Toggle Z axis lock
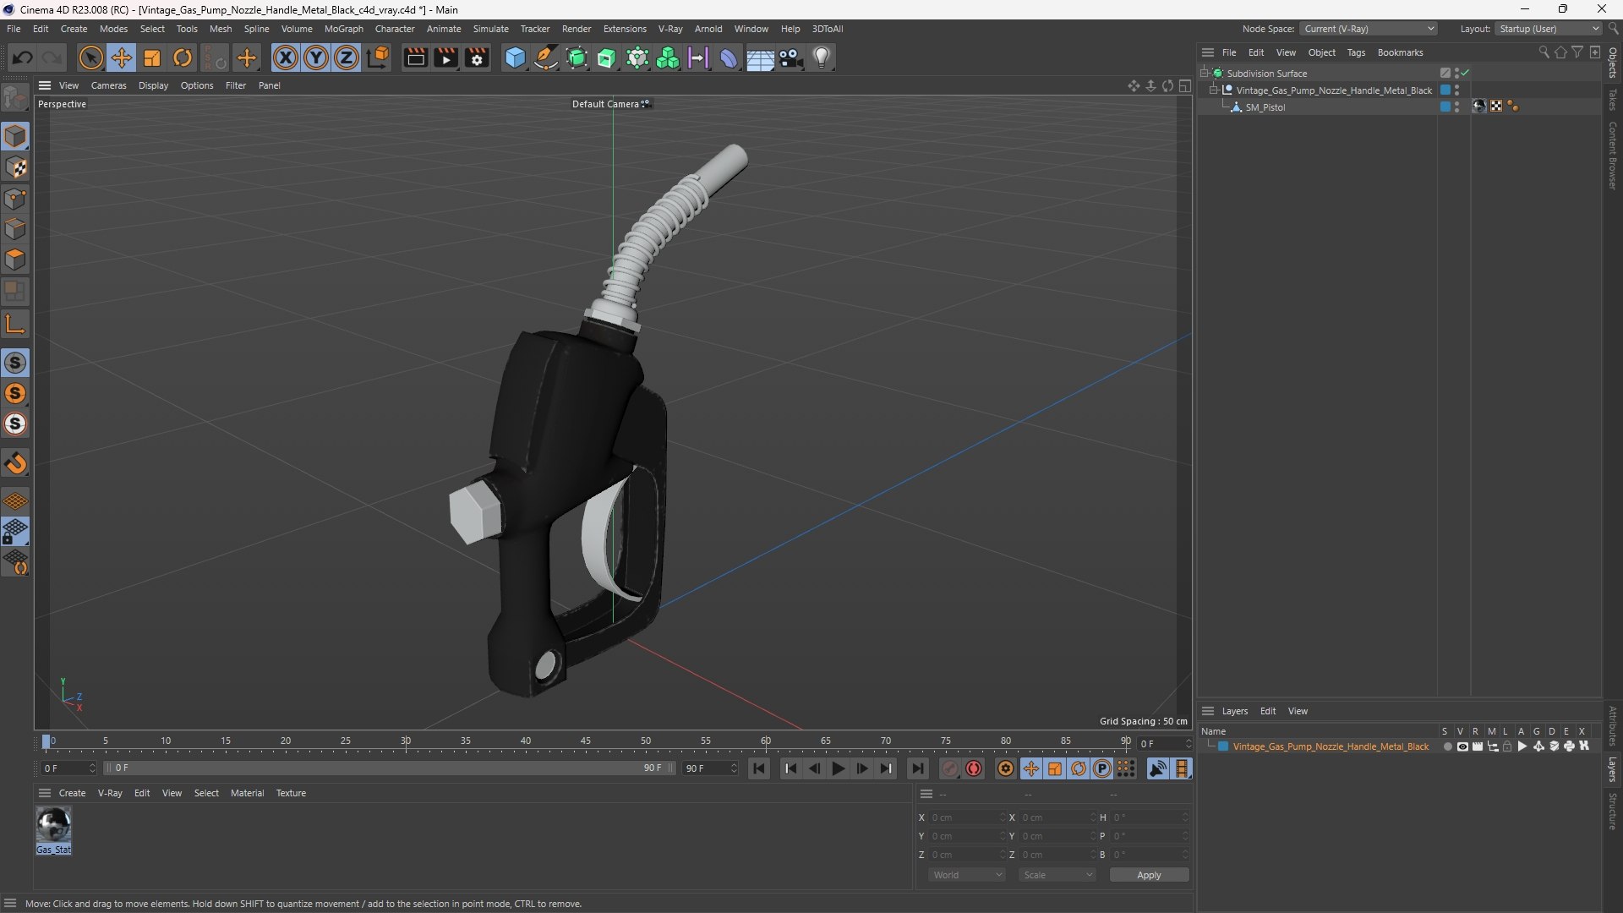Screen dimensions: 1623x913 click(347, 57)
